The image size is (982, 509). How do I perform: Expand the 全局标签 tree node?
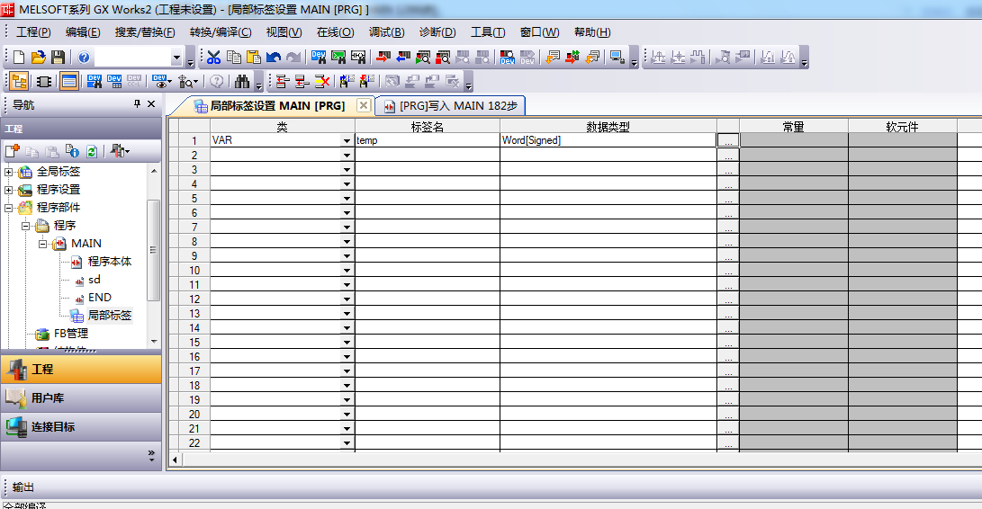coord(10,172)
